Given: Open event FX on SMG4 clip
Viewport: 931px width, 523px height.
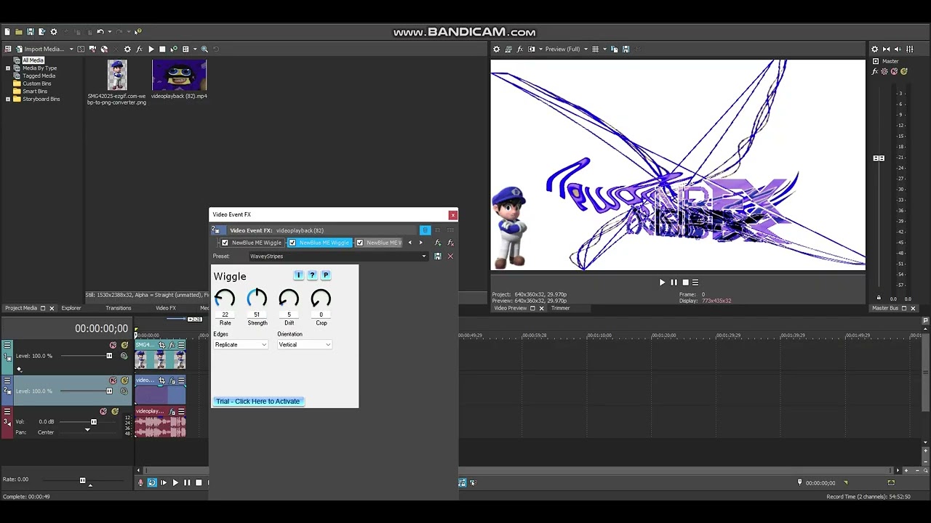Looking at the screenshot, I should tap(172, 345).
